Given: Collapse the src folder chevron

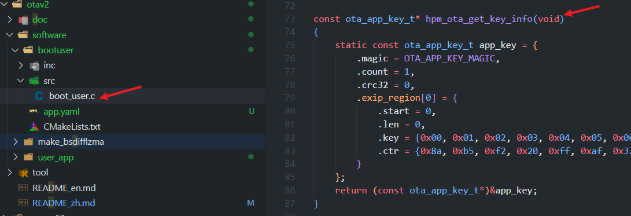Looking at the screenshot, I should [x=21, y=81].
